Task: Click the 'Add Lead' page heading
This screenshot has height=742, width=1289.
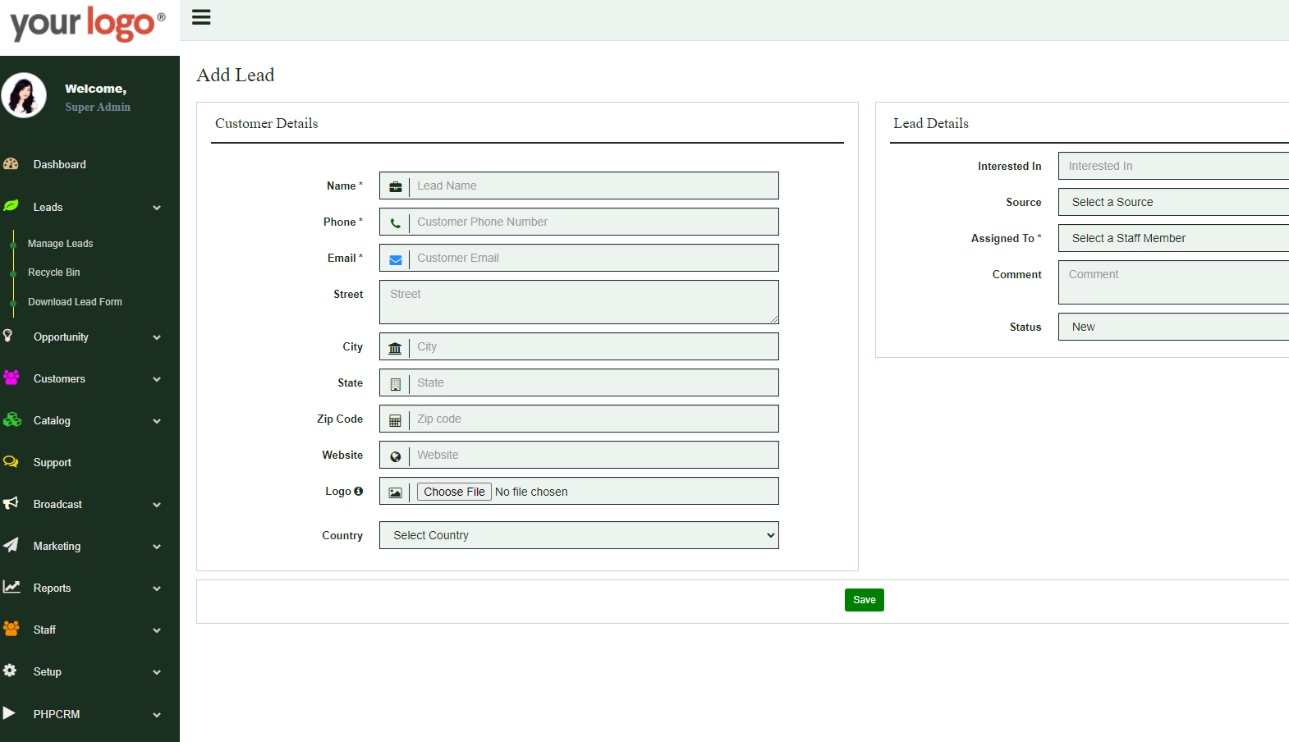Action: (236, 76)
